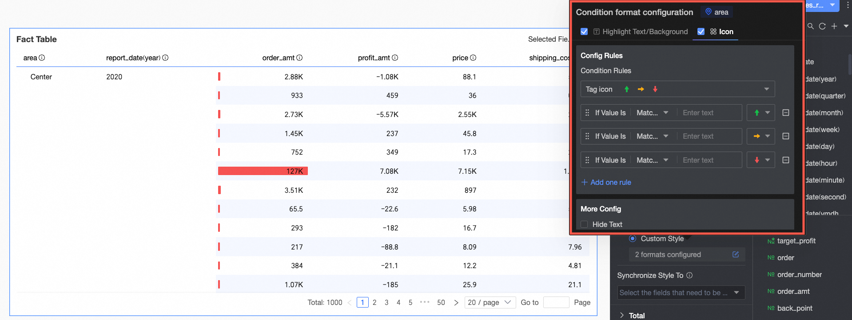Click the 2 formats configured box
Image resolution: width=852 pixels, height=320 pixels.
click(x=687, y=254)
